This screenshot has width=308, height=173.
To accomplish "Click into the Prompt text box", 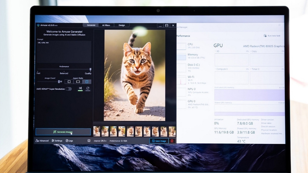I will (x=64, y=52).
